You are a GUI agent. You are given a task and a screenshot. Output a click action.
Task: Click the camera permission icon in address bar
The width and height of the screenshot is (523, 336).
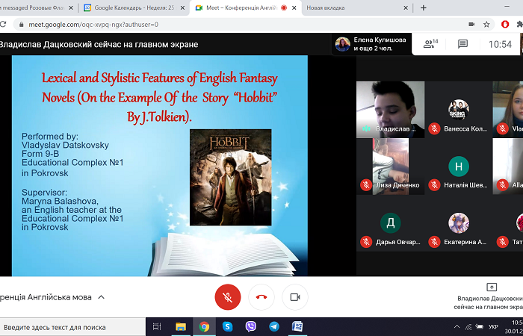click(x=469, y=24)
